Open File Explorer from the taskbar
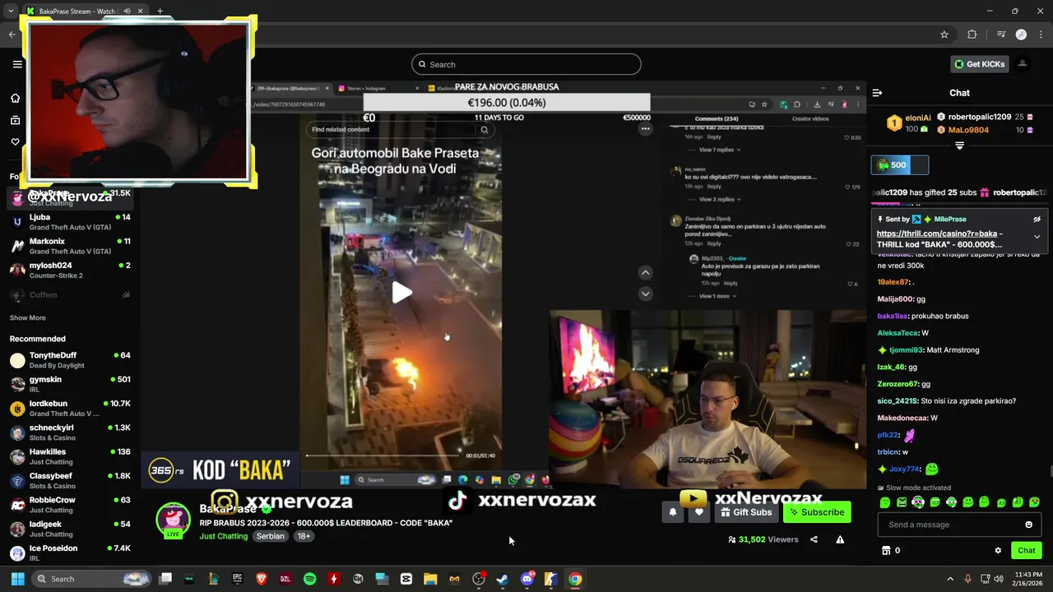This screenshot has width=1053, height=592. pyautogui.click(x=430, y=579)
